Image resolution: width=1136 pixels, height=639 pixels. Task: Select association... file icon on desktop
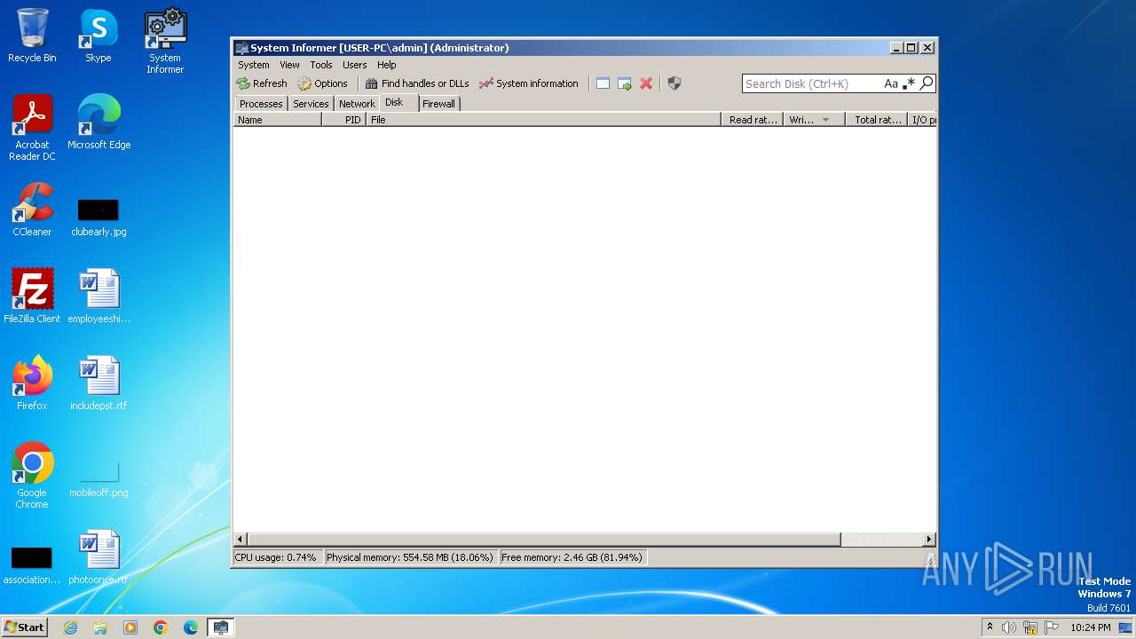point(32,565)
